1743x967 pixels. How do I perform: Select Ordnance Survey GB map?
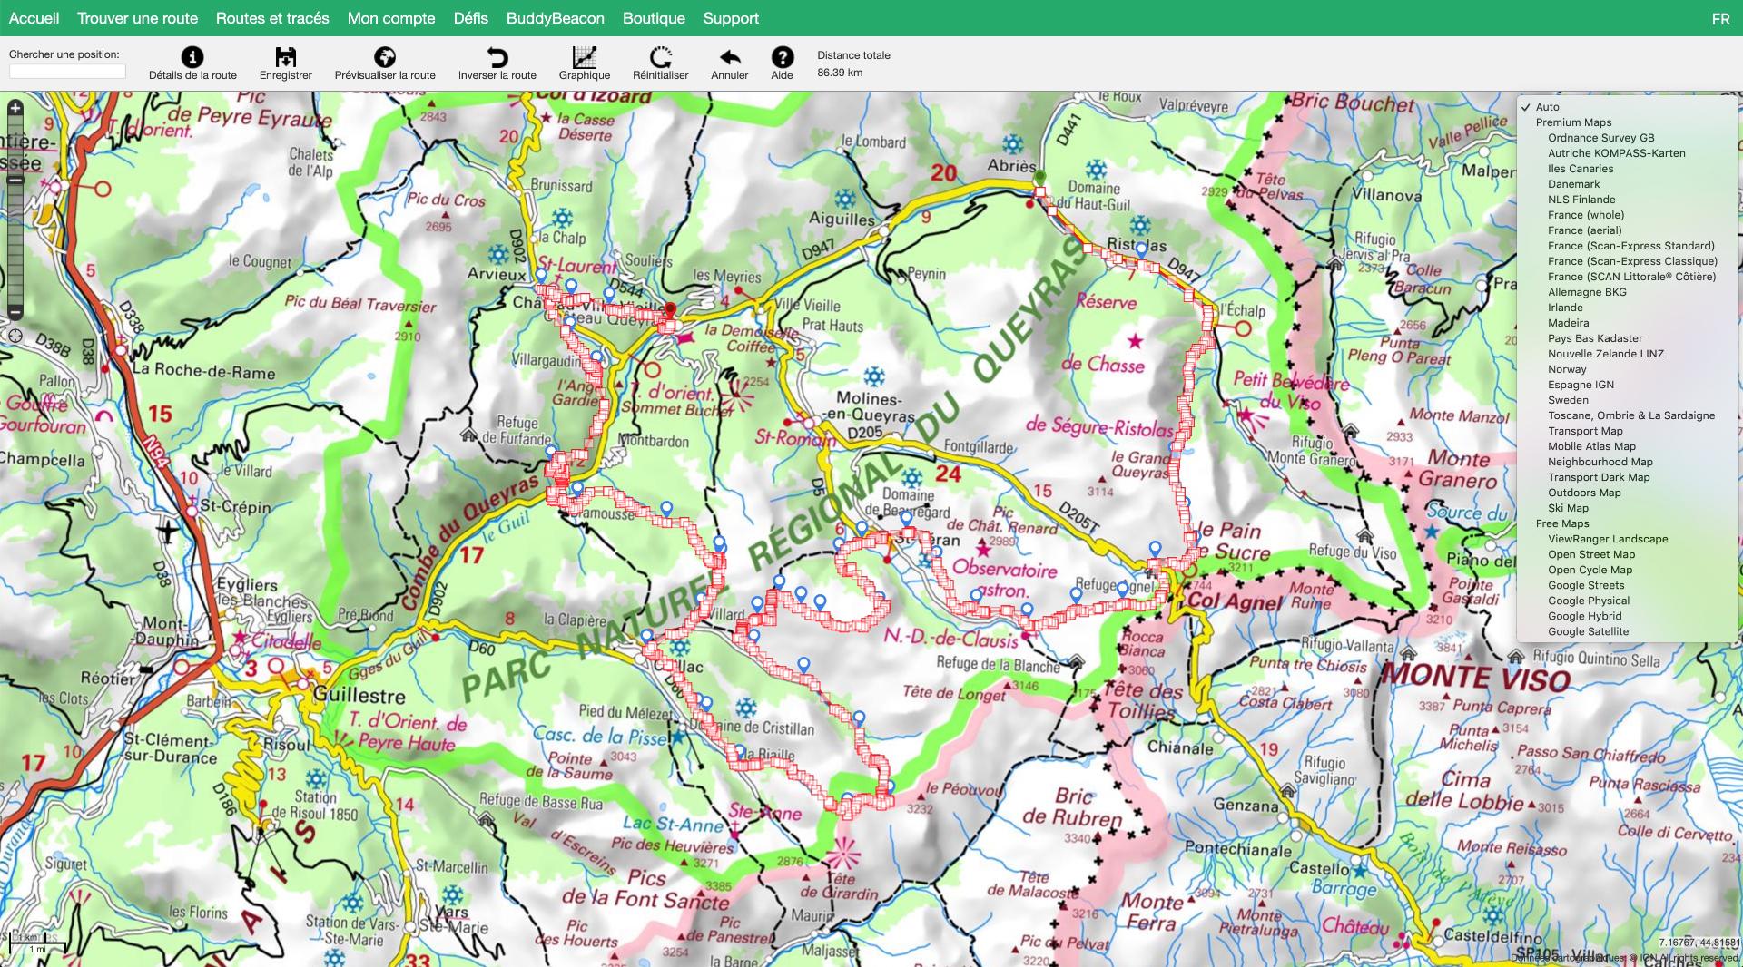click(1601, 138)
